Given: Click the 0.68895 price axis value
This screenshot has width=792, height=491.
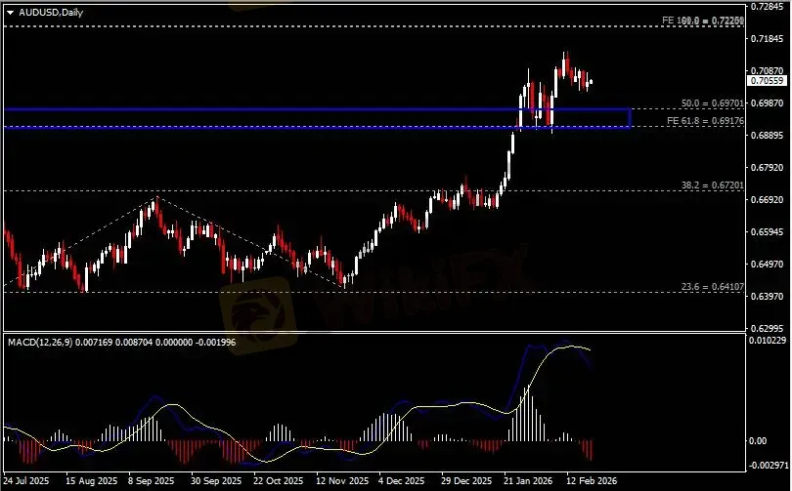Looking at the screenshot, I should click(767, 135).
